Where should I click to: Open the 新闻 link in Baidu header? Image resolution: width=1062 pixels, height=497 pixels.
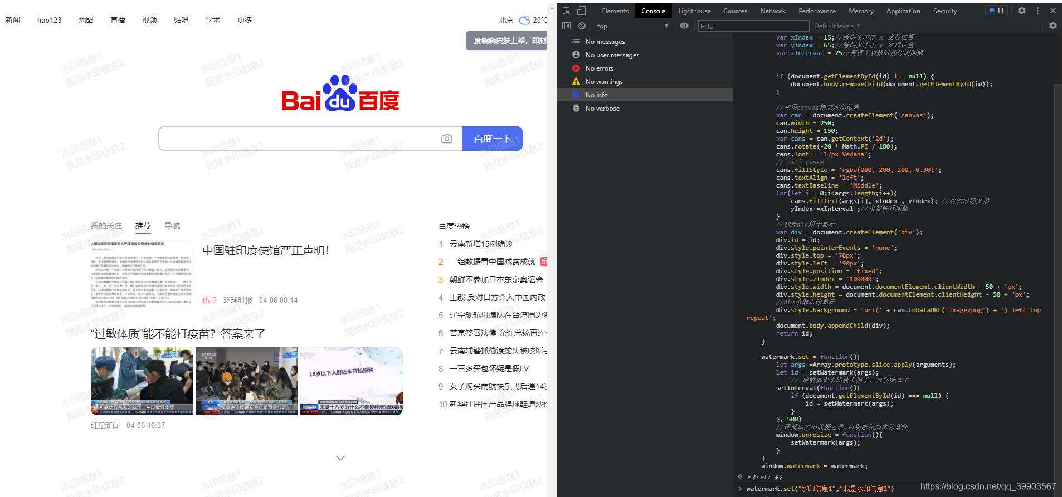pos(12,20)
